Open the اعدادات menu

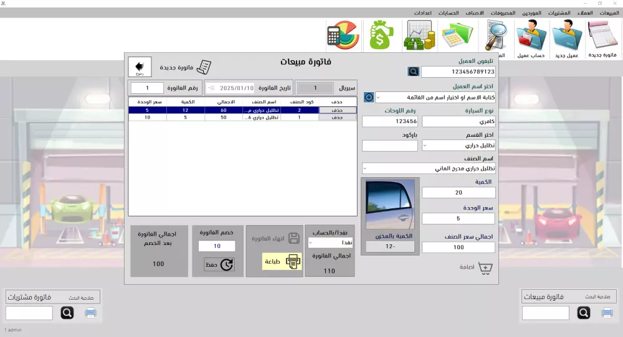(423, 13)
